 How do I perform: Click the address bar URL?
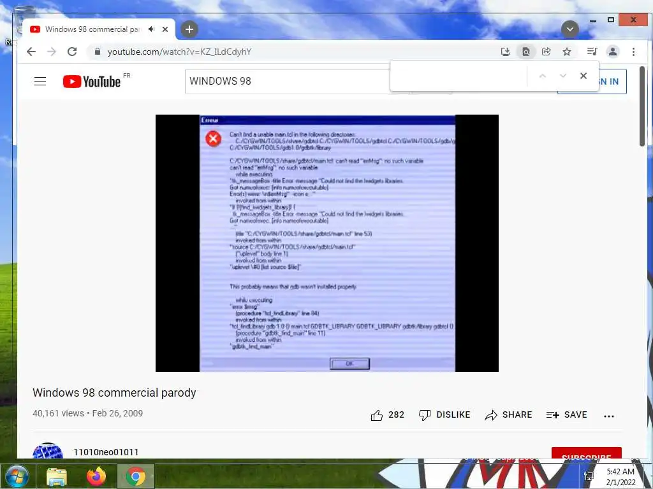[x=179, y=52]
